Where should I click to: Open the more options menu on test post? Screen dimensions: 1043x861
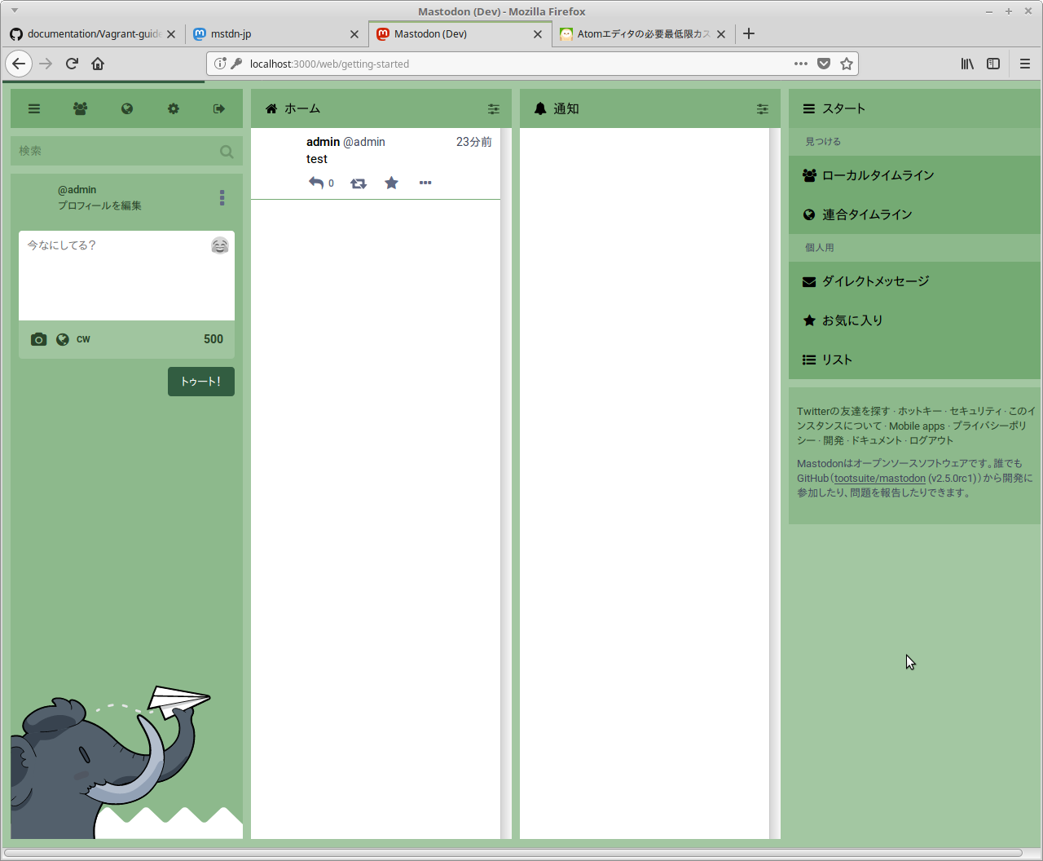[x=425, y=183]
